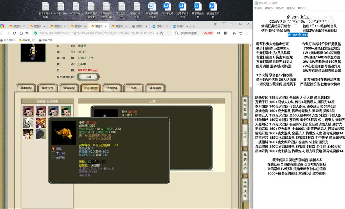Click the 还价 bargain button
Viewport: 345px width, 209px height.
coord(88,77)
